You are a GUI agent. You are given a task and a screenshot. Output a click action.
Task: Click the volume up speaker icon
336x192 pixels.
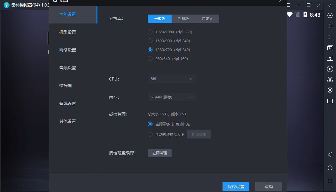[330, 26]
